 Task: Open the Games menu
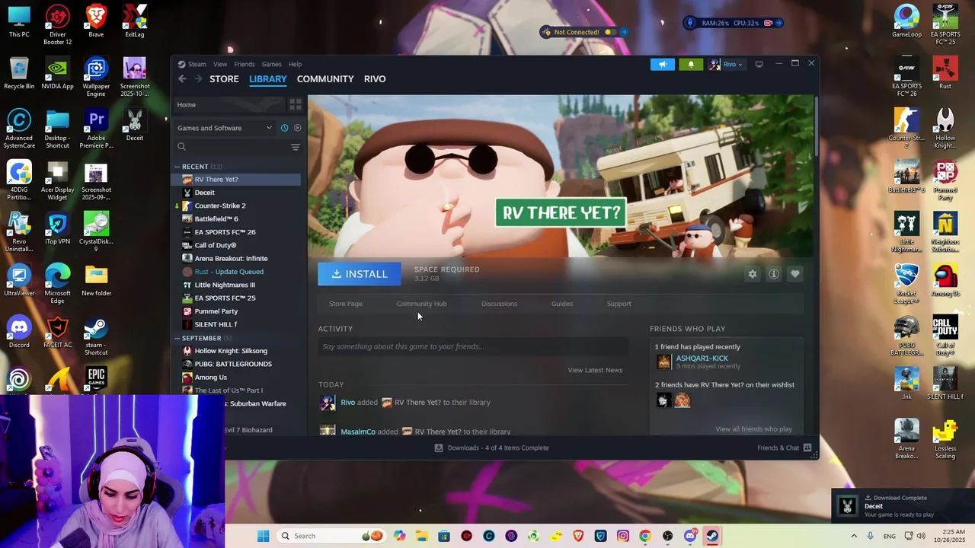[x=272, y=65]
